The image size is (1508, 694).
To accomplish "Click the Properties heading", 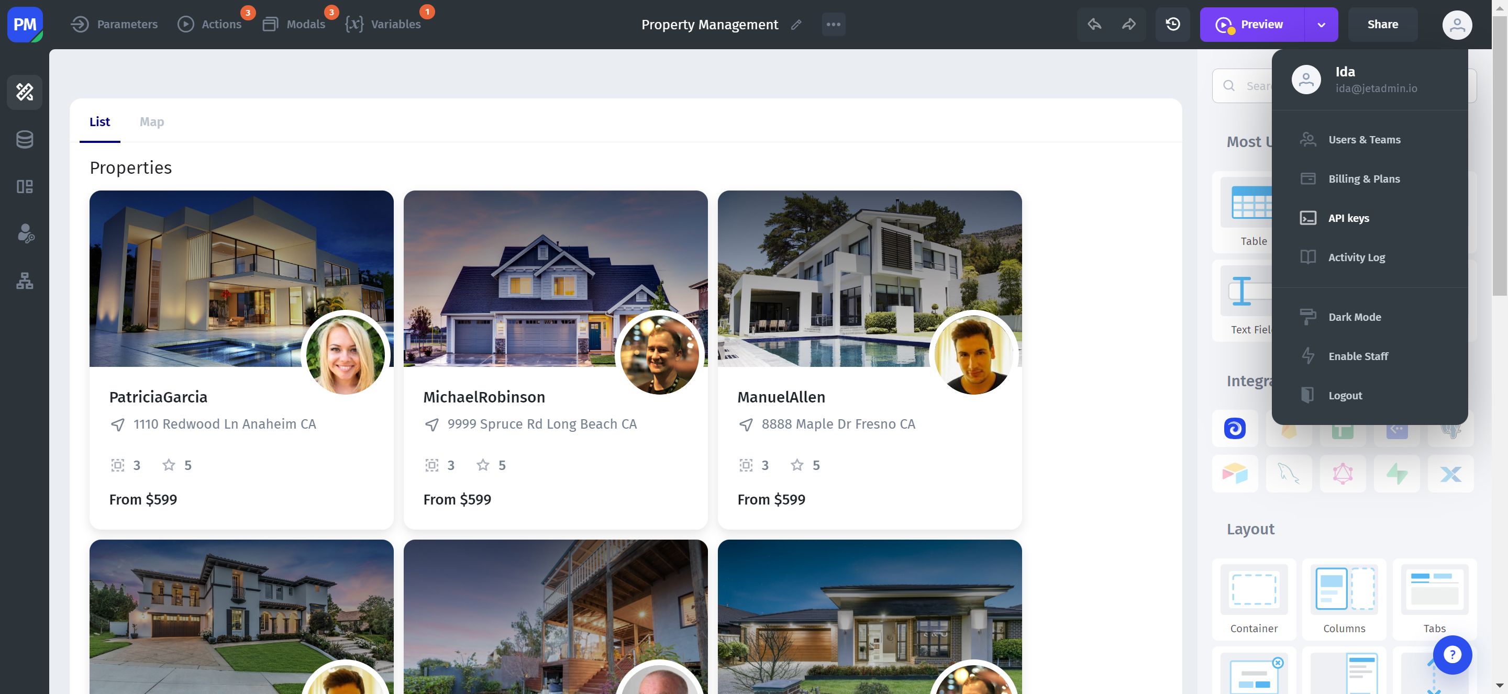I will click(x=130, y=167).
